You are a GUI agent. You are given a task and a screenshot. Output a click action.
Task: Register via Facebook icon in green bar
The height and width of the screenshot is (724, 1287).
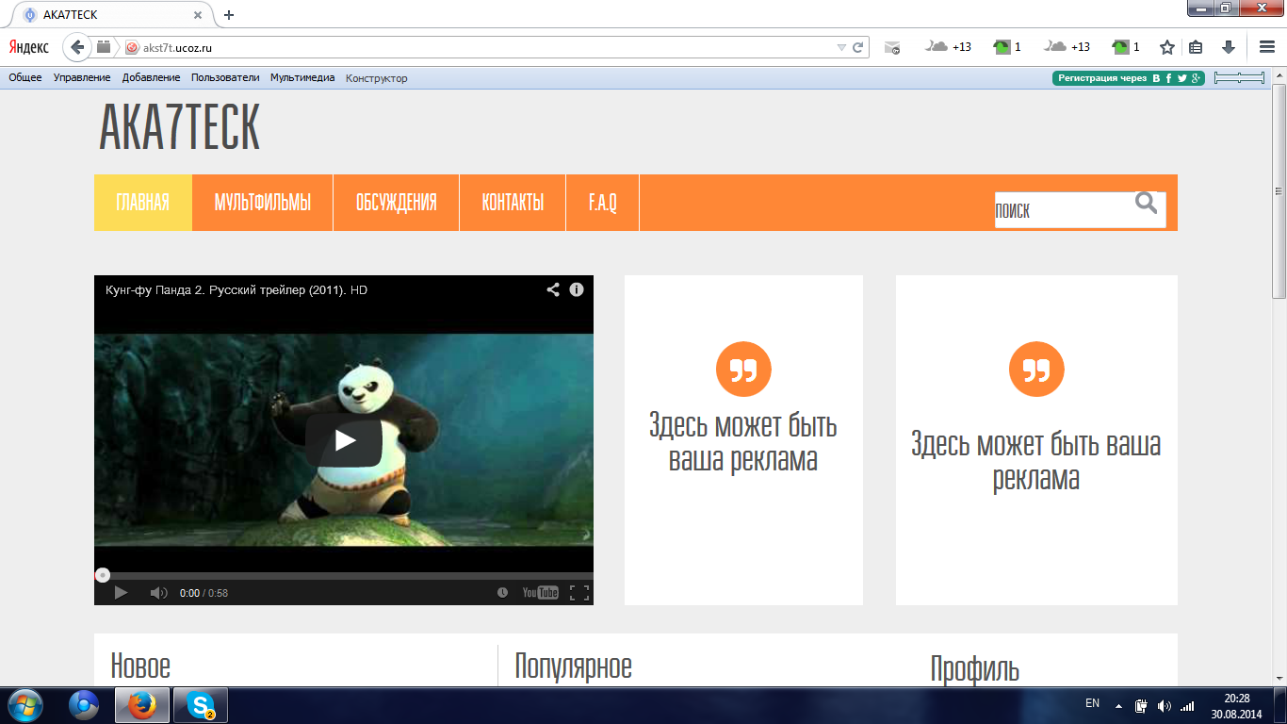pos(1169,78)
